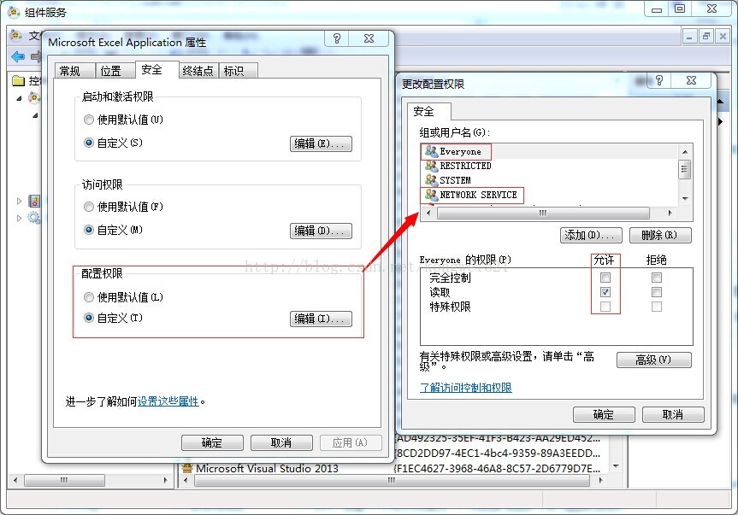Open the 终结点 (Endpoints) tab
The height and width of the screenshot is (515, 738).
(x=198, y=71)
